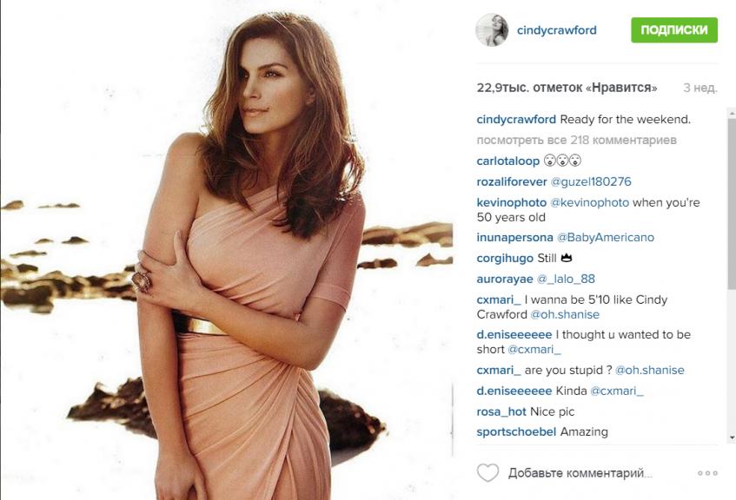The height and width of the screenshot is (500, 736).
Task: Open kevinophoto commenter profile
Action: [x=512, y=202]
